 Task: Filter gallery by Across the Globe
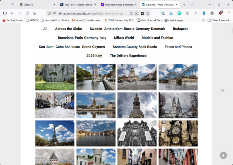point(69,29)
